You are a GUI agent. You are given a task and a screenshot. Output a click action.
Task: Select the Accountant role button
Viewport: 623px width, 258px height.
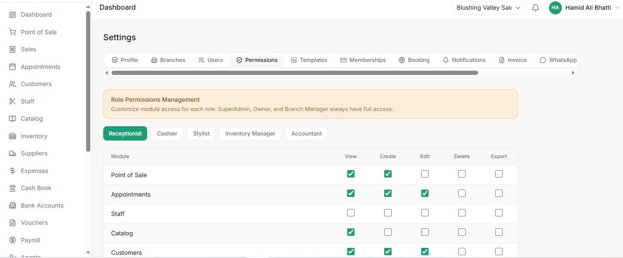(x=306, y=134)
